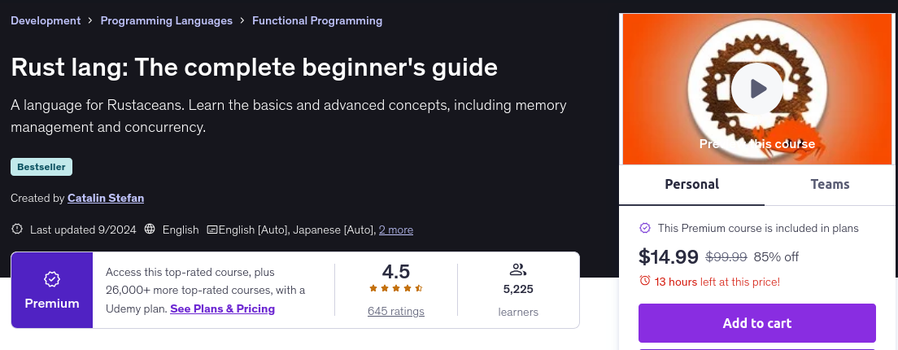Screen dimensions: 898x350
Task: Go to Development category breadcrumb
Action: [x=46, y=20]
